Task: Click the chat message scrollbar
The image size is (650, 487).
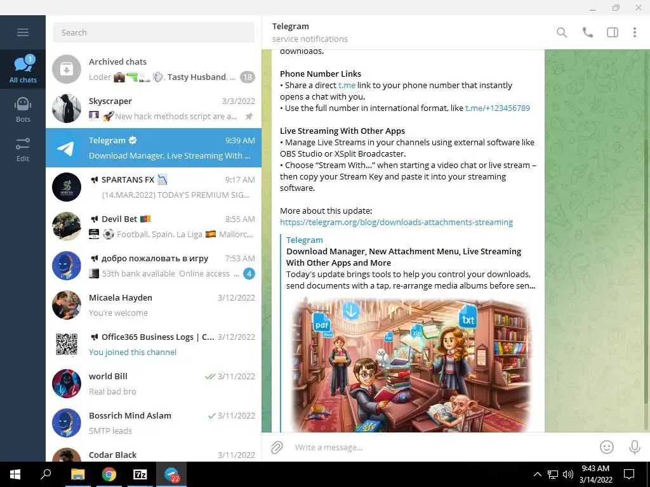Action: (647, 271)
